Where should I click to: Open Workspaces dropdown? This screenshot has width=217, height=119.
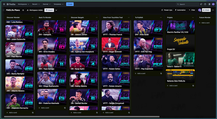coord(23,4)
